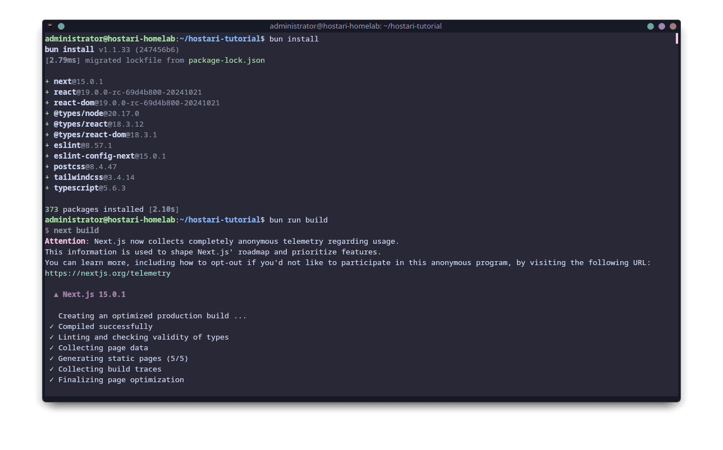
Task: Click the administrator@hostari-homelab titlebar text
Action: tap(356, 26)
